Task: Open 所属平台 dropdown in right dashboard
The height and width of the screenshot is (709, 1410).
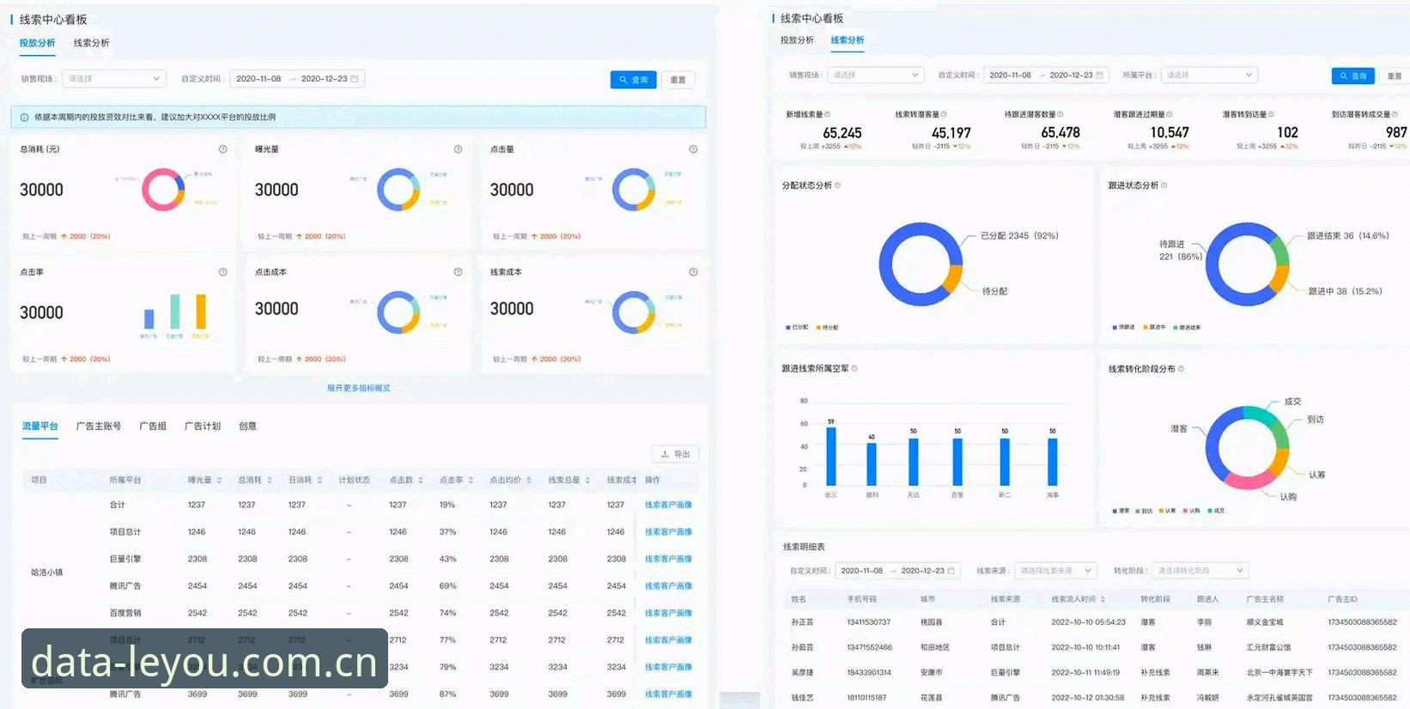Action: pyautogui.click(x=1208, y=76)
